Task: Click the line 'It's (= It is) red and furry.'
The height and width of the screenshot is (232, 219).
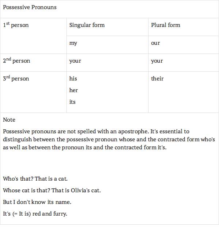Action: (35, 214)
